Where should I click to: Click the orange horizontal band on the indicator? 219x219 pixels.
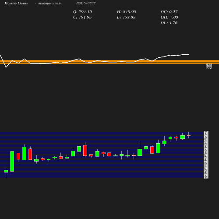click(x=109, y=62)
